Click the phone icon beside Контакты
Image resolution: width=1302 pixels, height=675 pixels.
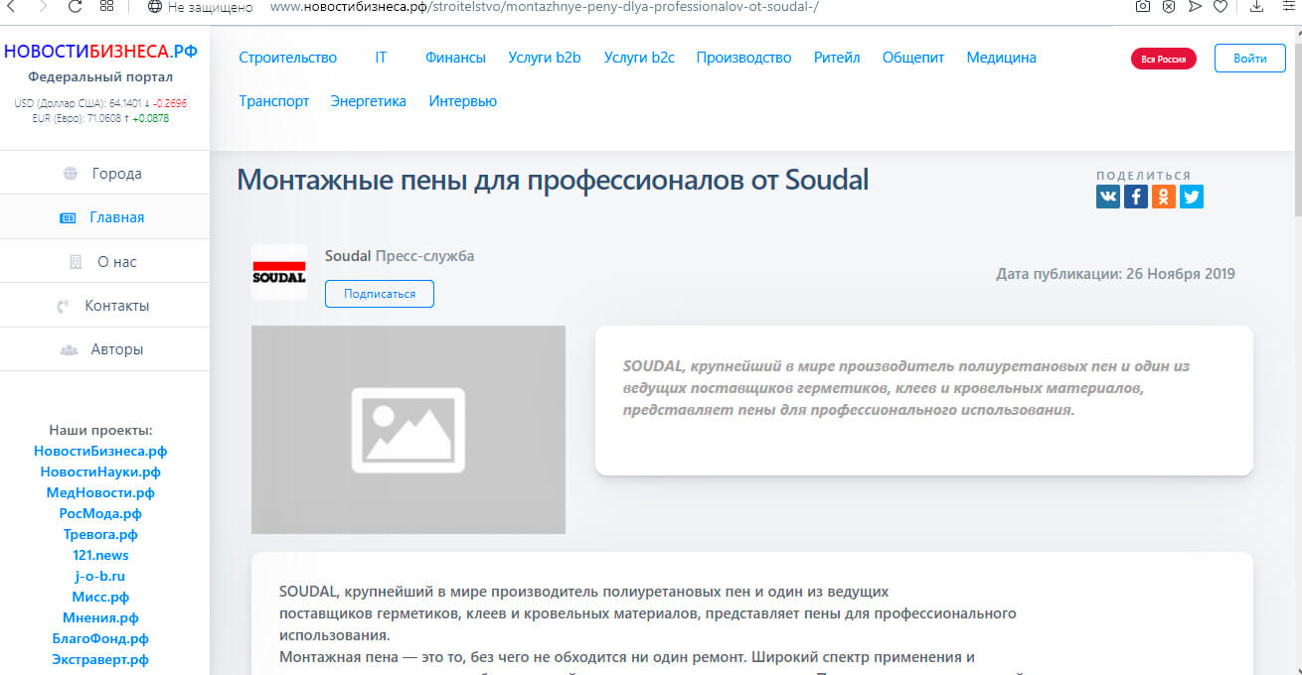[x=63, y=306]
